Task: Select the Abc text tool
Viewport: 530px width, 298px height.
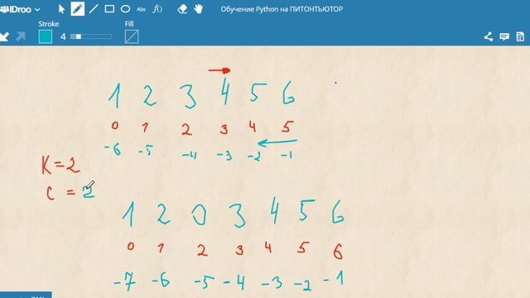Action: (141, 9)
